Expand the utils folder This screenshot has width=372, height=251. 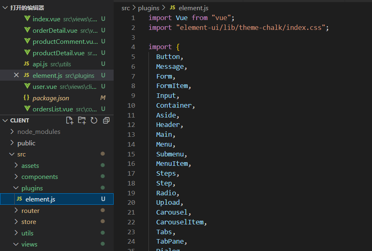[16, 233]
